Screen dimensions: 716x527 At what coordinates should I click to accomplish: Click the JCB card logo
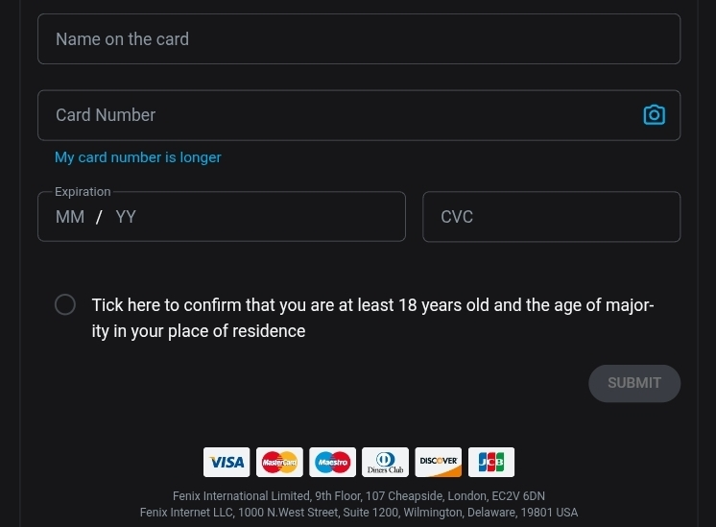(x=490, y=462)
